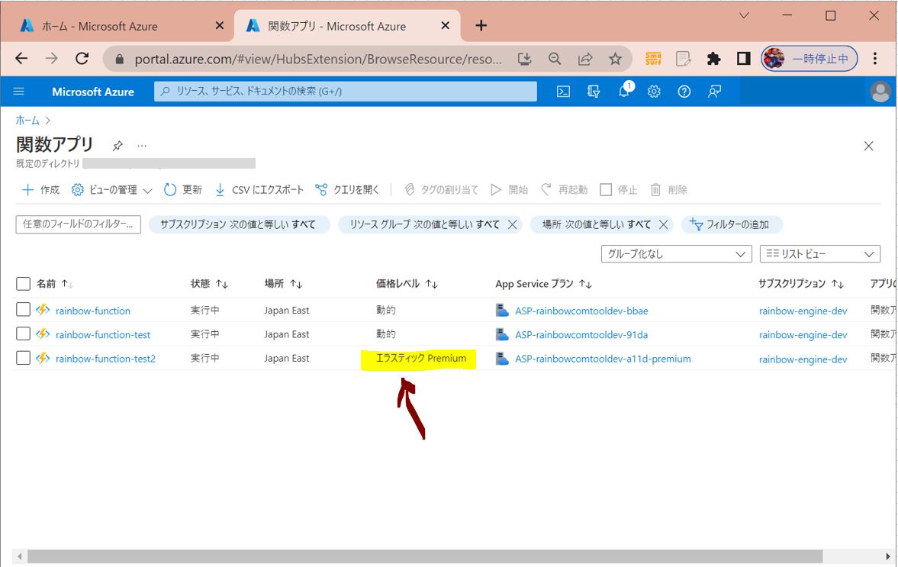
Task: Check the rainbow-function row checkbox
Action: click(x=24, y=310)
